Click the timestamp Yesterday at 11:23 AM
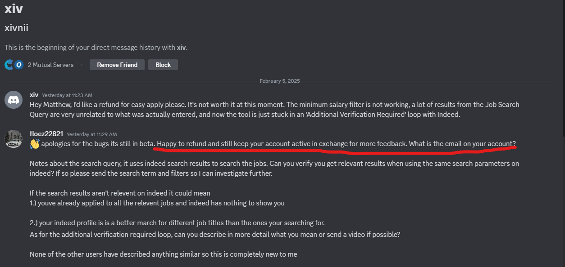565x267 pixels. (x=67, y=95)
